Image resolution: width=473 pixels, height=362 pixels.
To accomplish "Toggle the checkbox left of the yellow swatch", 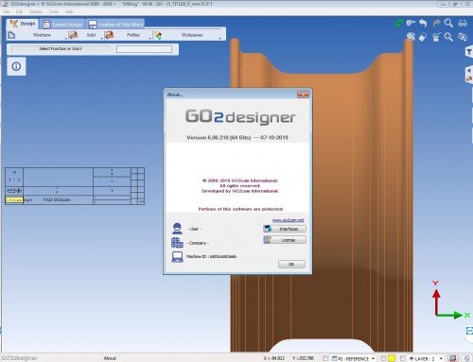I will click(383, 358).
